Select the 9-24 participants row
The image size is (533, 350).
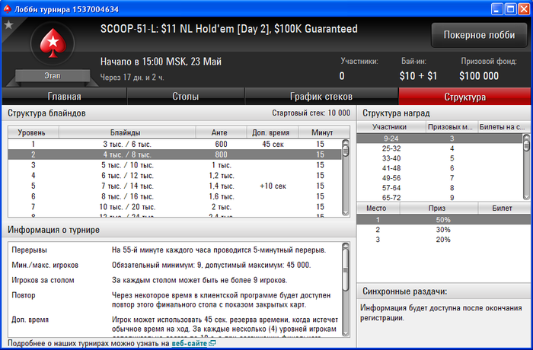point(439,138)
